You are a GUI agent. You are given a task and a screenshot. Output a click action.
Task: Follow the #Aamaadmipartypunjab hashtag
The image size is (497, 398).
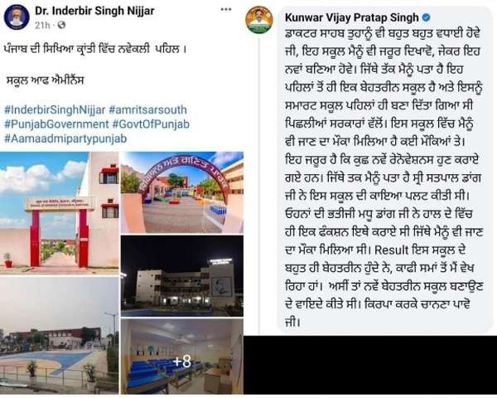point(65,138)
